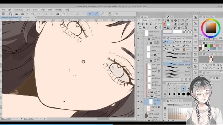Collapse the main folder layer
The height and width of the screenshot is (125, 223).
pyautogui.click(x=145, y=39)
